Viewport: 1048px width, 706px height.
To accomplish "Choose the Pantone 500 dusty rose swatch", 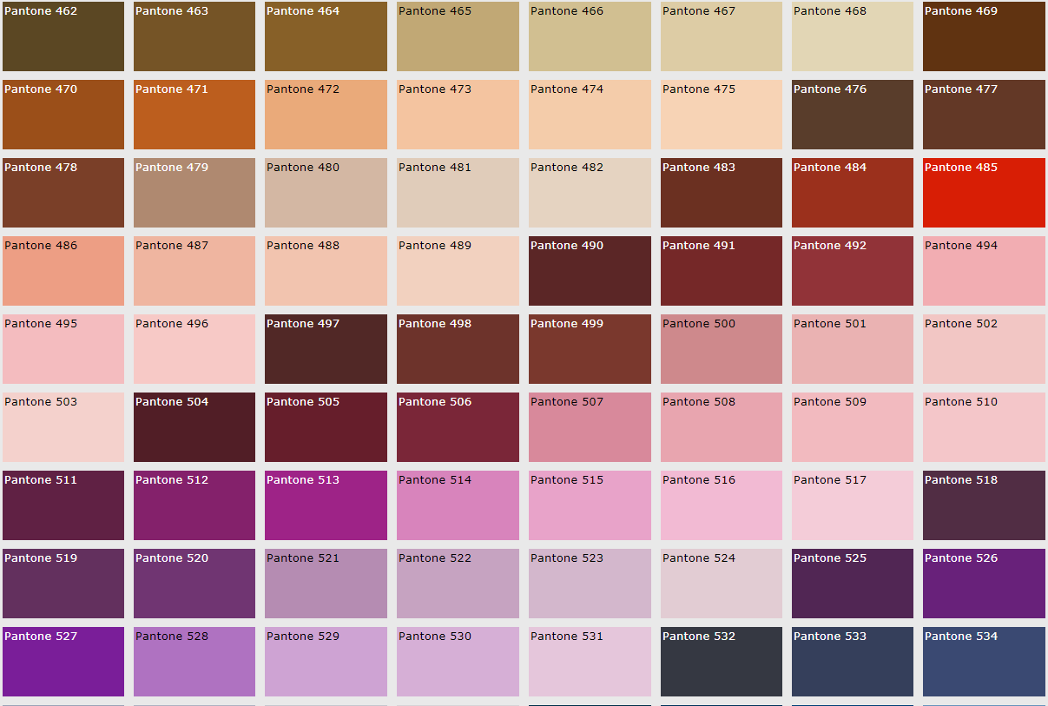I will coord(721,349).
